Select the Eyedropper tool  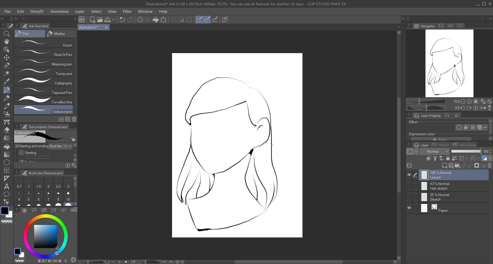pos(7,81)
